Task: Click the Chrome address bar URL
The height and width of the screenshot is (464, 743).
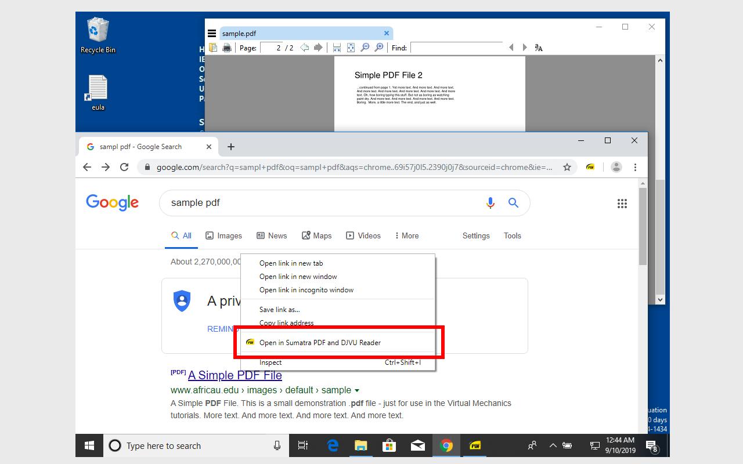Action: [354, 167]
